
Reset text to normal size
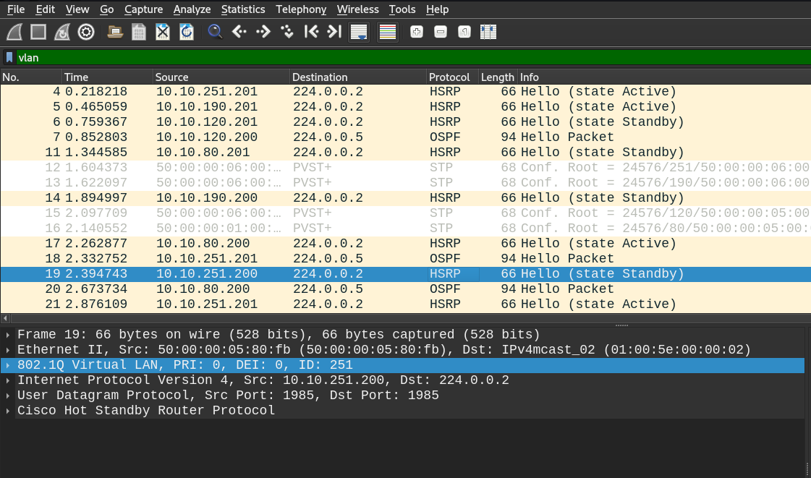pos(464,32)
